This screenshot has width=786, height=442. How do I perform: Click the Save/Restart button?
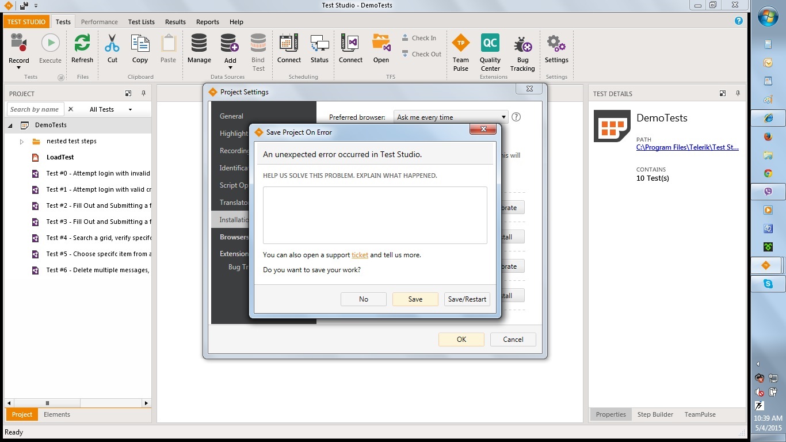[467, 299]
